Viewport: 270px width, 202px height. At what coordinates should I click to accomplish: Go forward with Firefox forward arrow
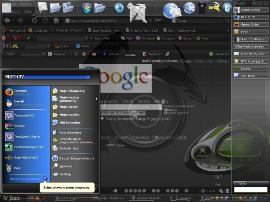pyautogui.click(x=20, y=21)
